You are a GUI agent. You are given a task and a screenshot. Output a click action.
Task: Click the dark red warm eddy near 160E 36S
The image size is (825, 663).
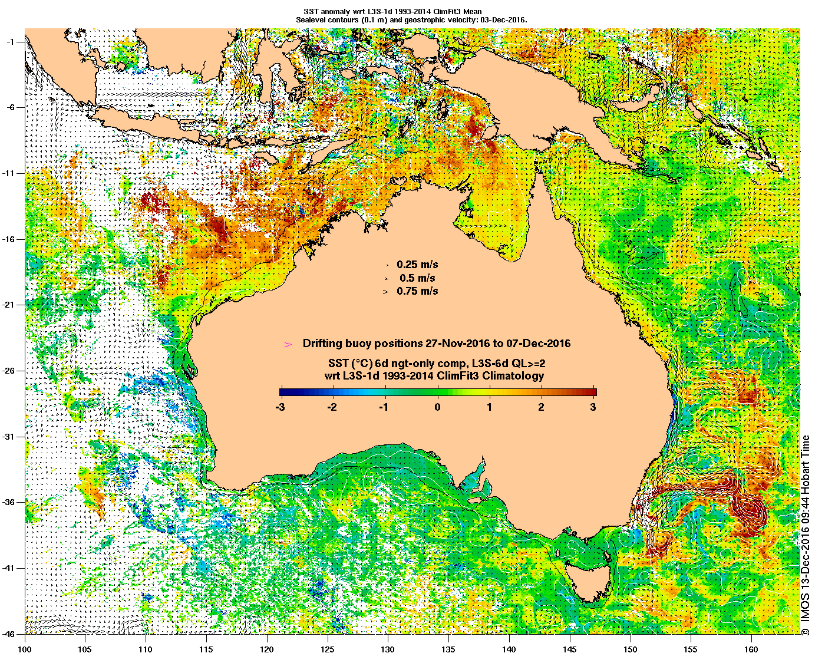click(x=750, y=510)
